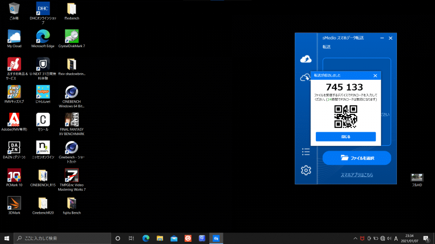Image resolution: width=435 pixels, height=244 pixels.
Task: Click the McAfee red shield tray icon
Action: coord(362,238)
